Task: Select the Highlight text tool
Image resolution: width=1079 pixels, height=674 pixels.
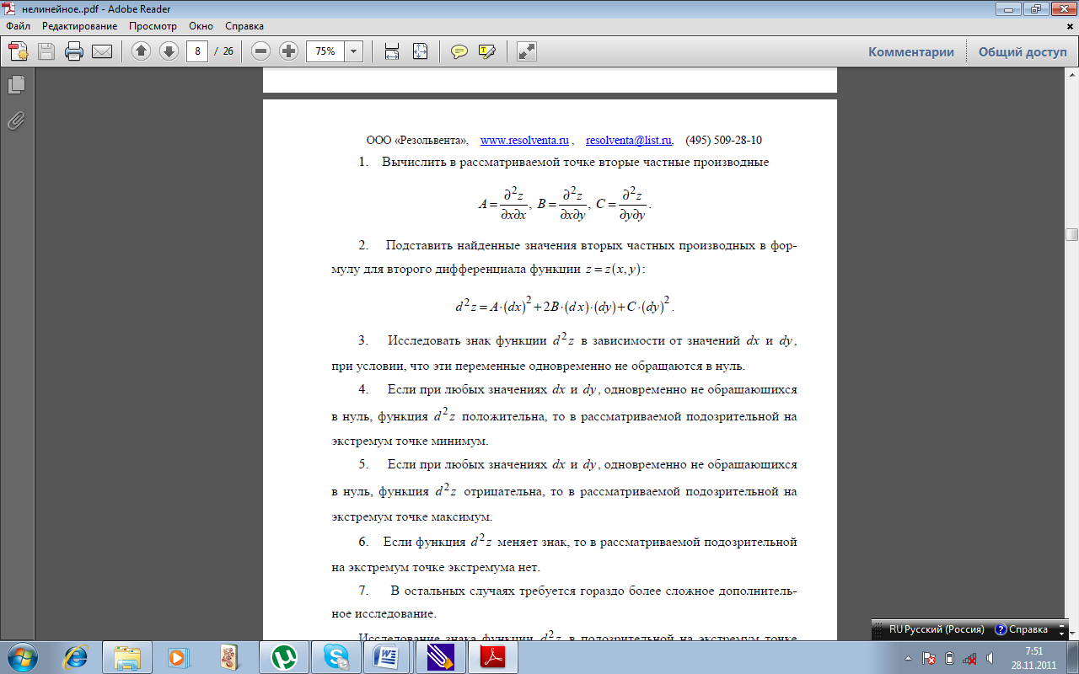Action: [486, 51]
